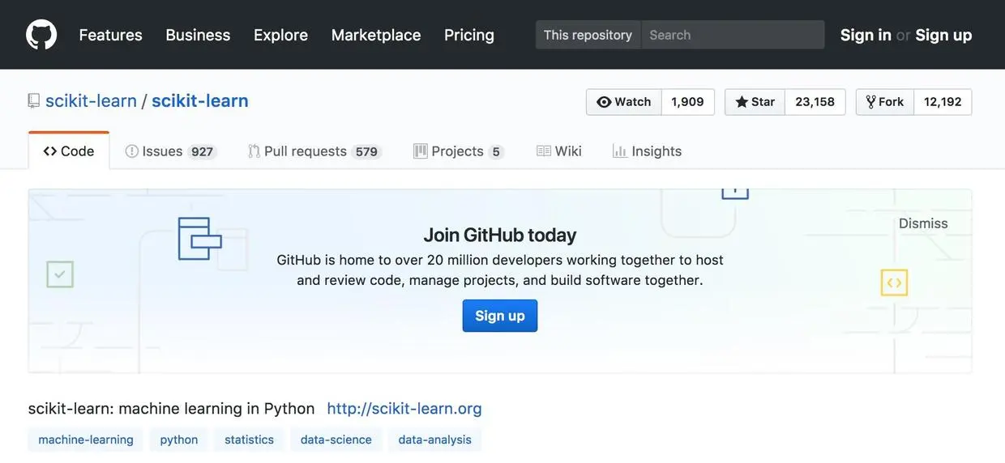Open the scikit-learn.org website link
This screenshot has height=463, width=1005.
pos(404,408)
